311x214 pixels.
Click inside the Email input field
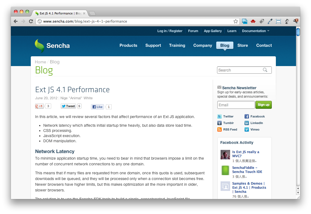click(236, 105)
